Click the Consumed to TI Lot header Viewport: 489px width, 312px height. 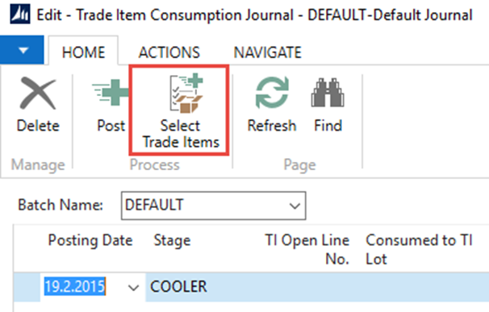click(419, 249)
